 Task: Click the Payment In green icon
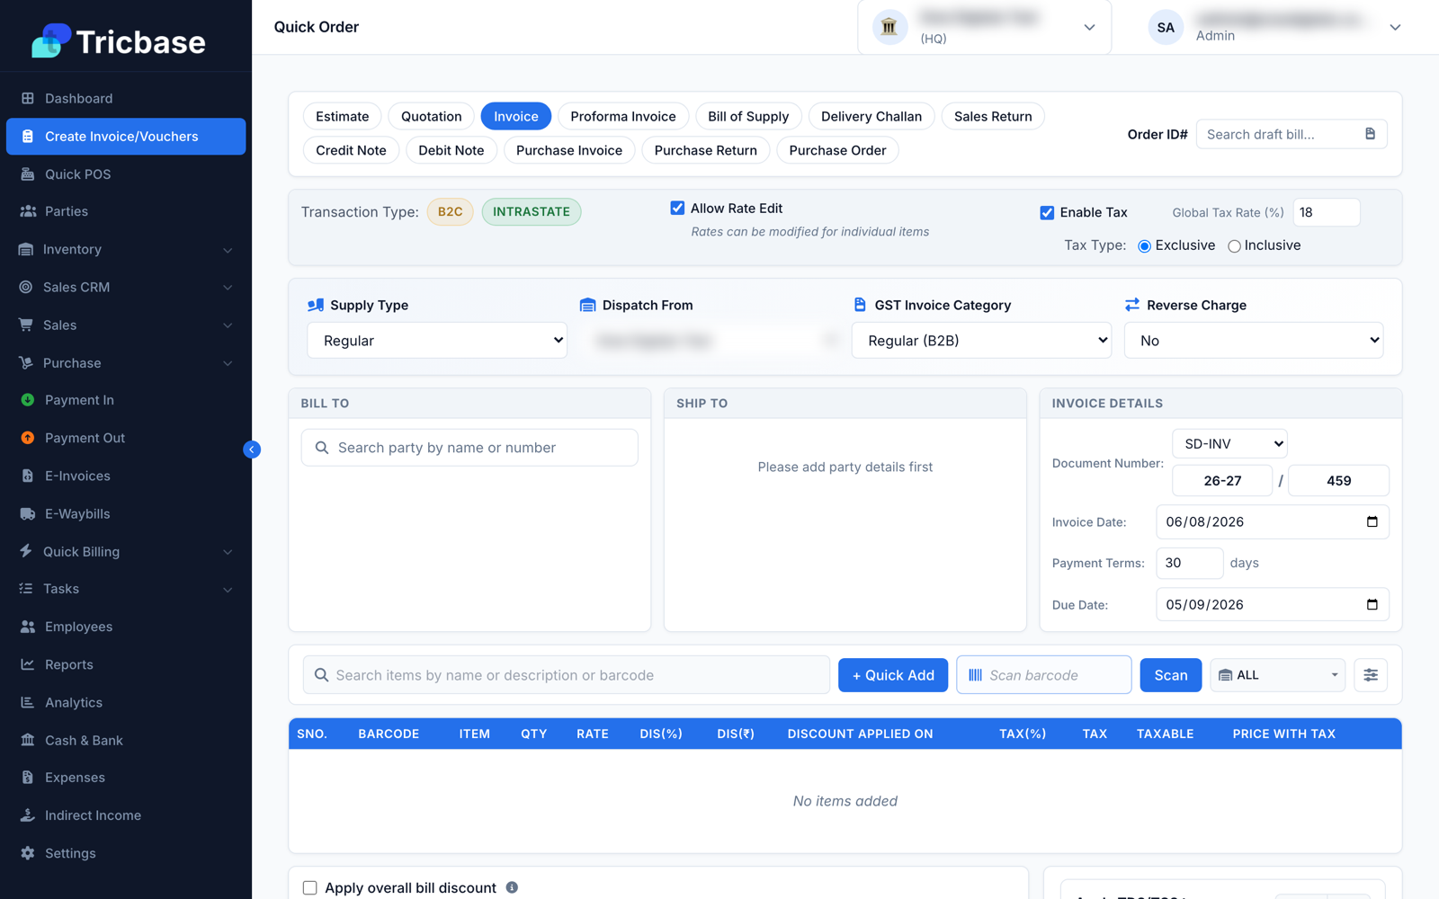[28, 400]
